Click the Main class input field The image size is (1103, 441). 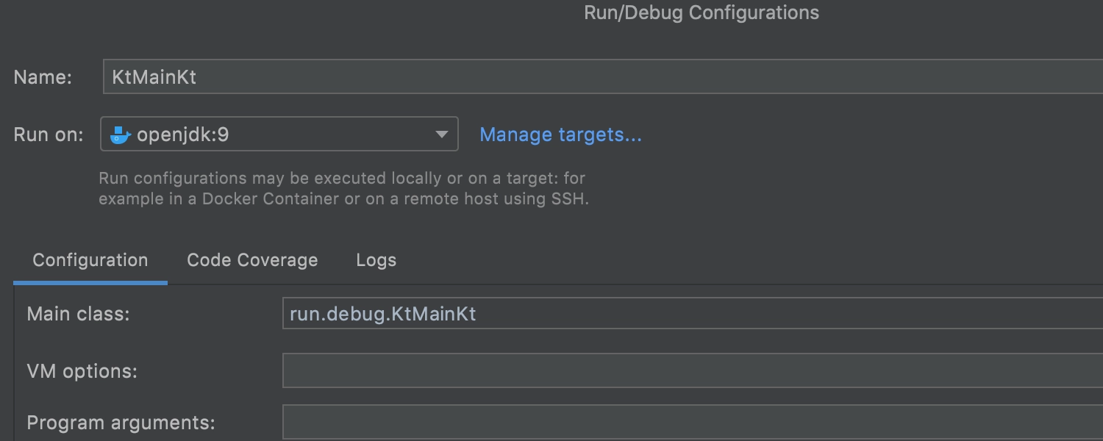tap(693, 314)
